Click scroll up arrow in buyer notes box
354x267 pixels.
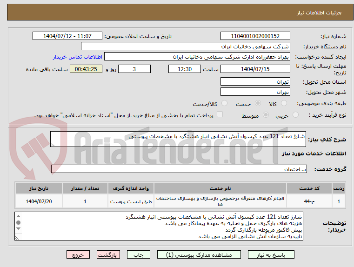click(19, 216)
